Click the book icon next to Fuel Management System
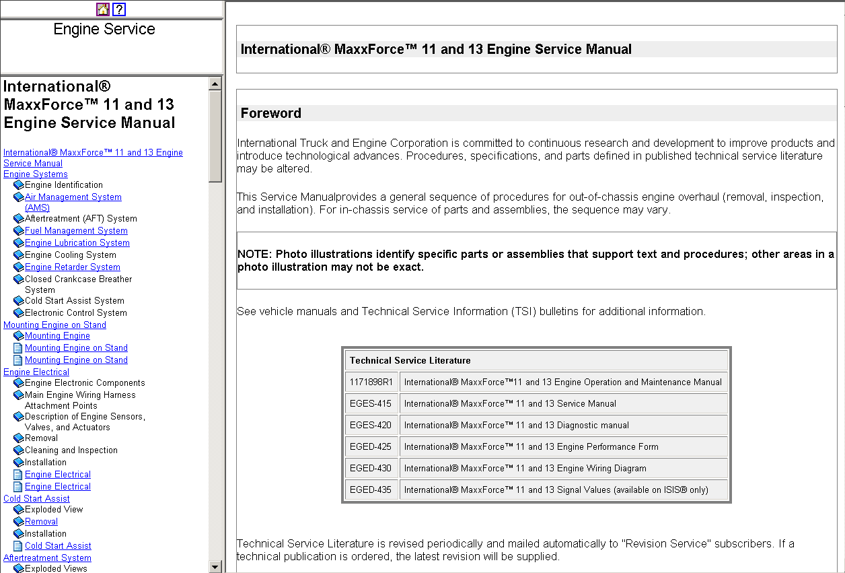This screenshot has width=845, height=573. [19, 230]
